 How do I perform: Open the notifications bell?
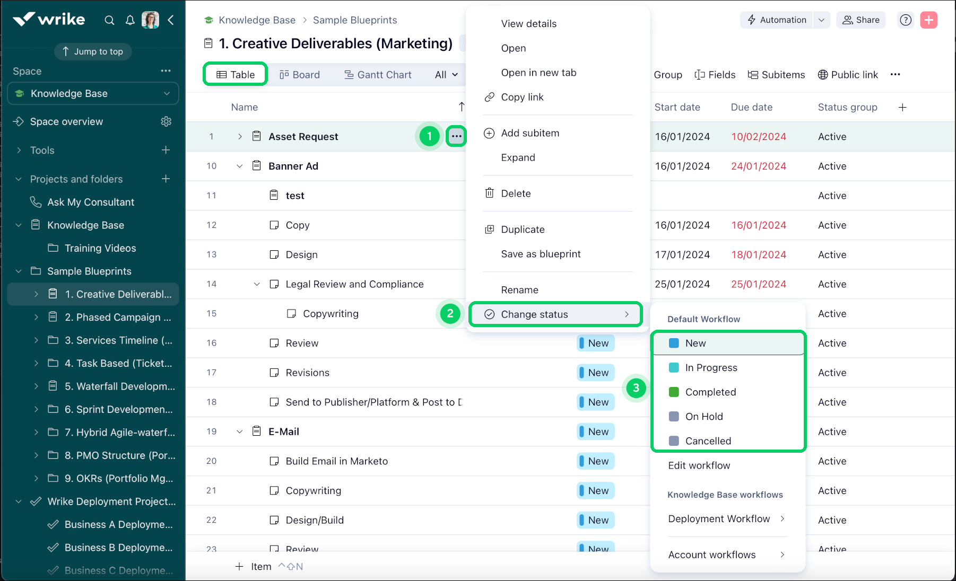(130, 20)
